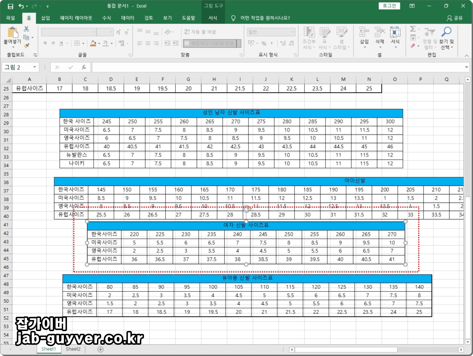
Task: Click the Save icon in quick access toolbar
Action: point(10,6)
